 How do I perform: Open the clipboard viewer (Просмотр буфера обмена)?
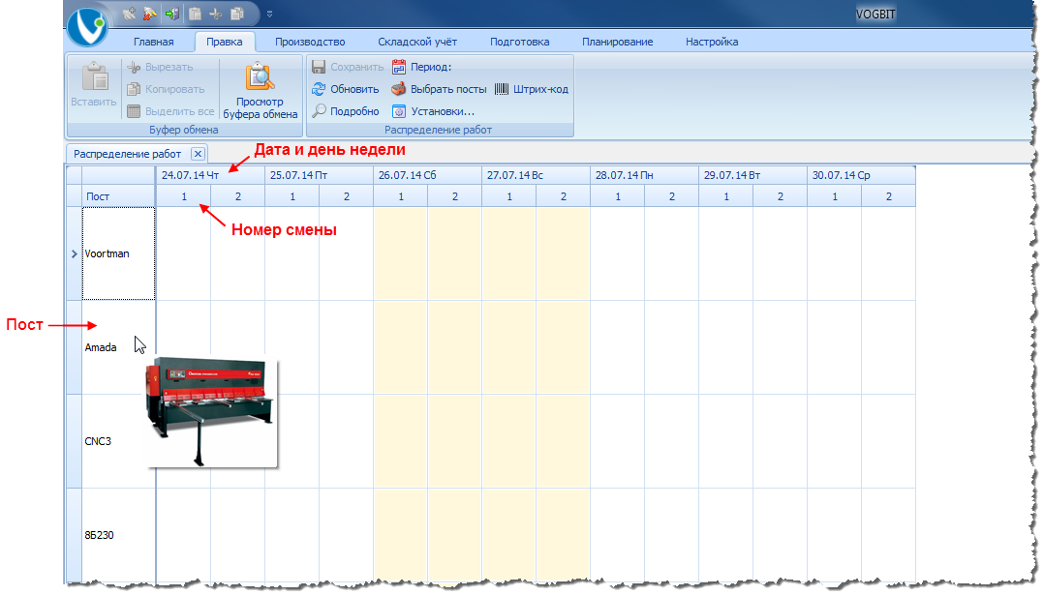pos(261,90)
